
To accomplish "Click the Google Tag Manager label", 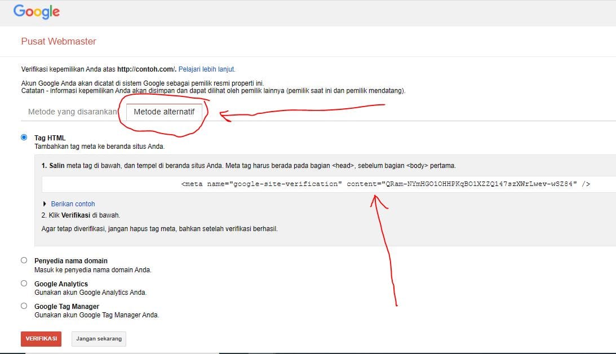I will 67,307.
